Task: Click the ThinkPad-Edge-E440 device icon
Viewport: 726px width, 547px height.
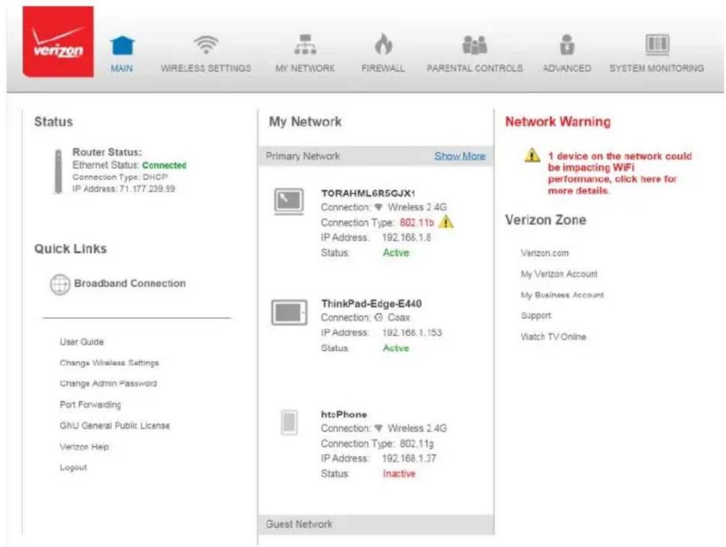Action: pos(289,312)
